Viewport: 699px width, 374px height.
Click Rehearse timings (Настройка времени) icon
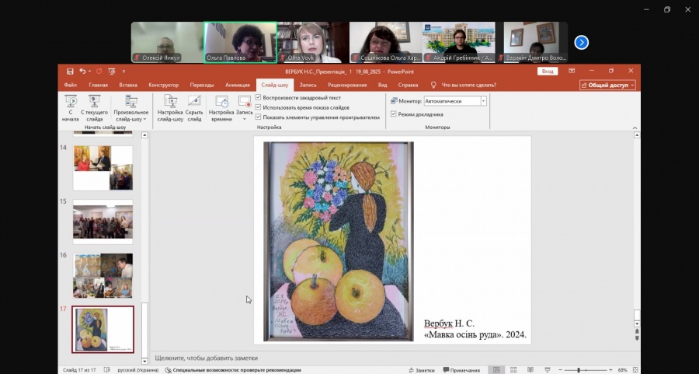pyautogui.click(x=221, y=107)
